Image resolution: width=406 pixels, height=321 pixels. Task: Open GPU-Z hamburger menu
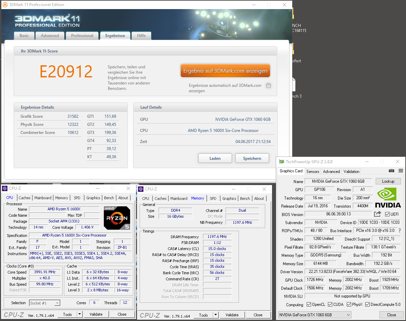tap(401, 171)
